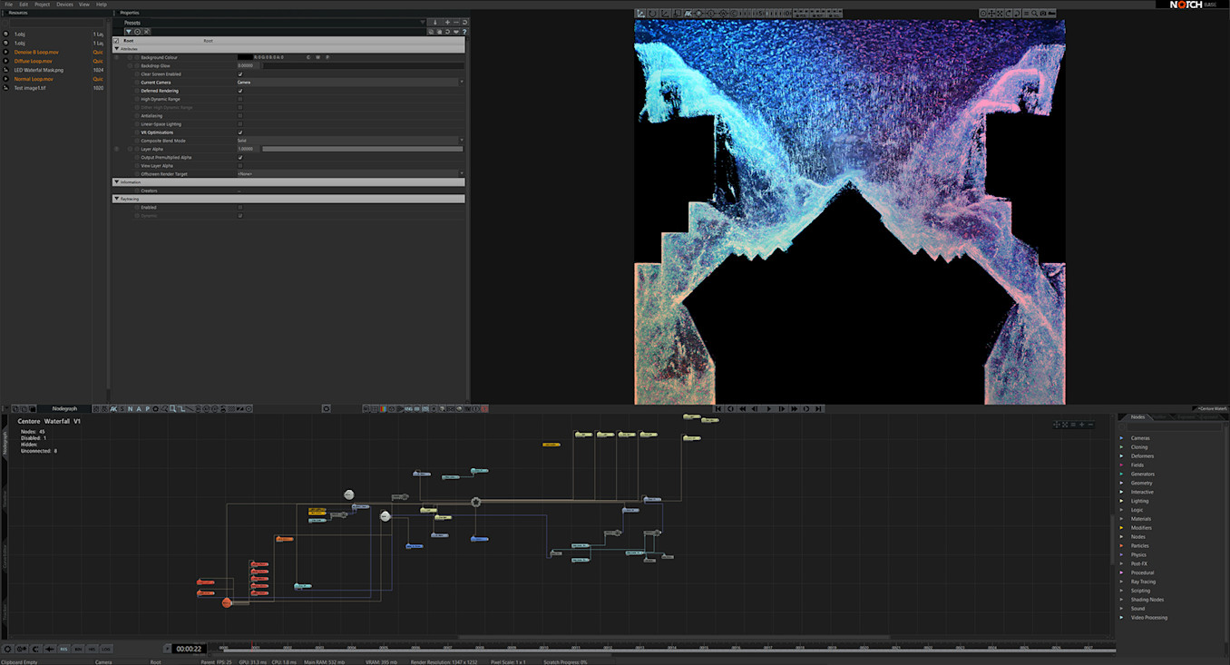
Task: Click the plus icon in the Presets bar
Action: 447,23
